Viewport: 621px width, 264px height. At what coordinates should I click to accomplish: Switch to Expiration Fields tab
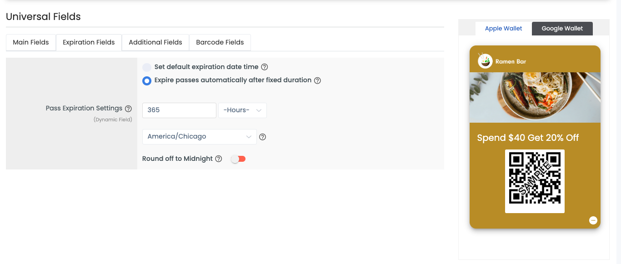click(x=89, y=42)
